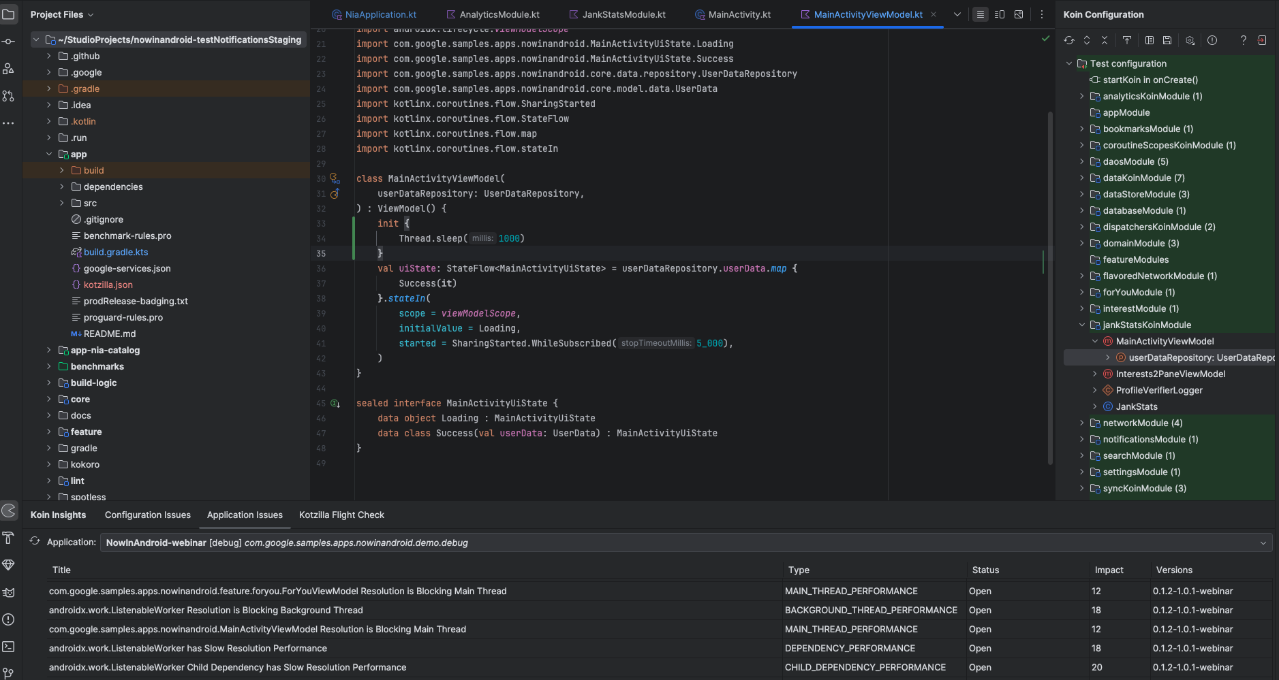Click the warning circle icon in Koin toolbar
This screenshot has height=680, width=1279.
(x=1212, y=40)
